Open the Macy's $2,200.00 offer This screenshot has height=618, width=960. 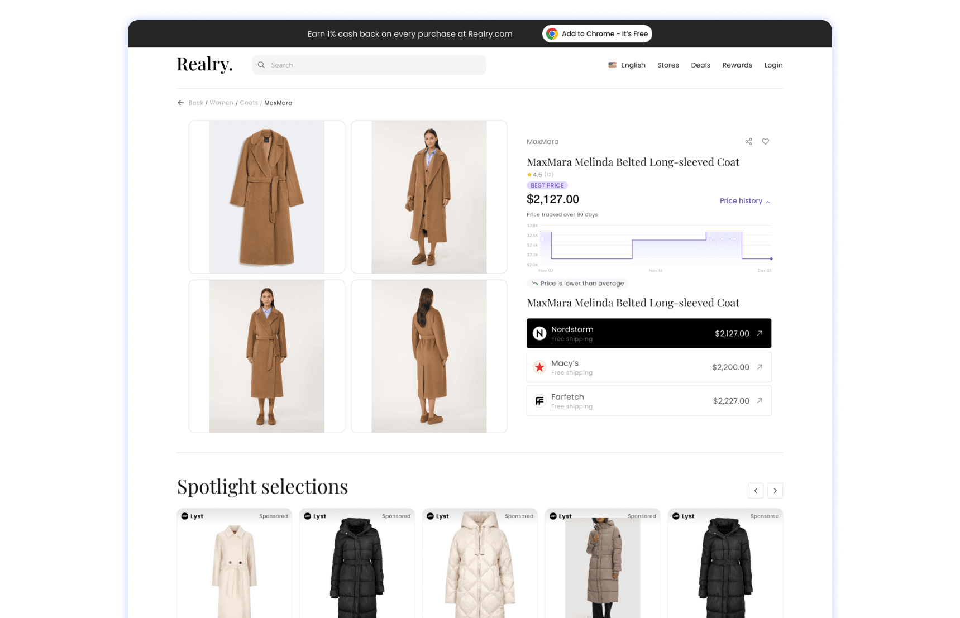pyautogui.click(x=649, y=367)
